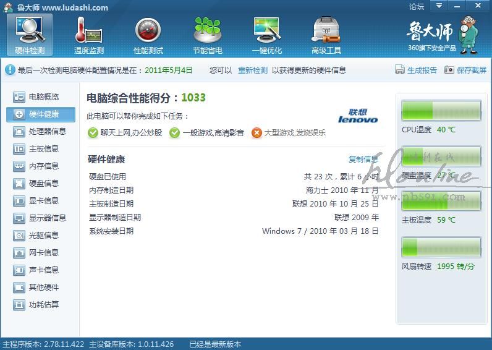Click the 重新检测 re-detect link
The width and height of the screenshot is (492, 350).
(253, 70)
